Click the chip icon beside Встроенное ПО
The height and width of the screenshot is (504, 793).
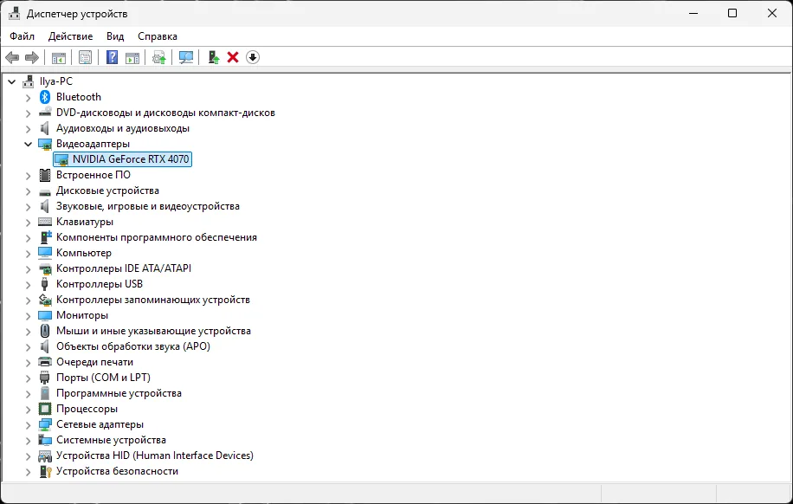pos(45,175)
